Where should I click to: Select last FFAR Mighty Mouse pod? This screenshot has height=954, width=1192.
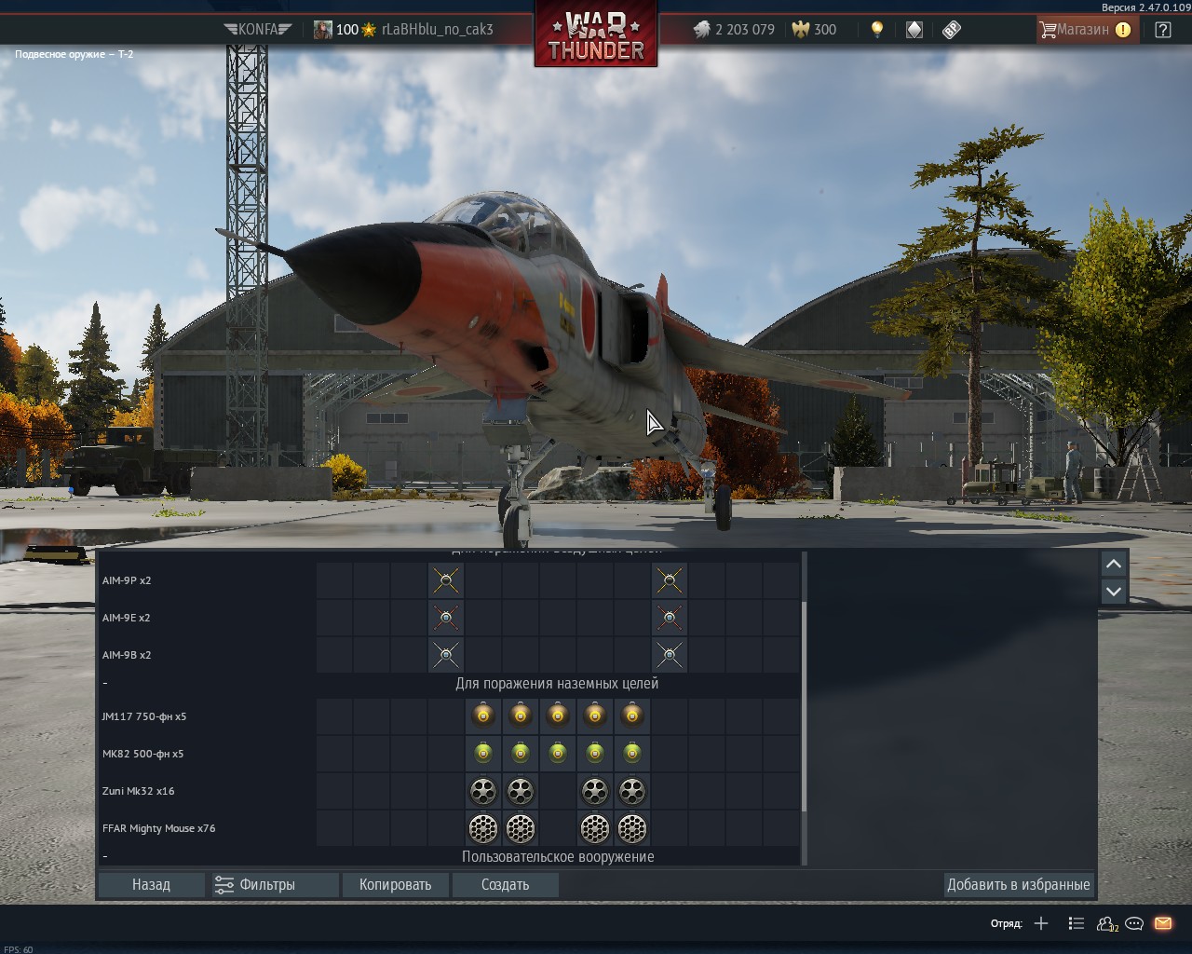pos(632,828)
